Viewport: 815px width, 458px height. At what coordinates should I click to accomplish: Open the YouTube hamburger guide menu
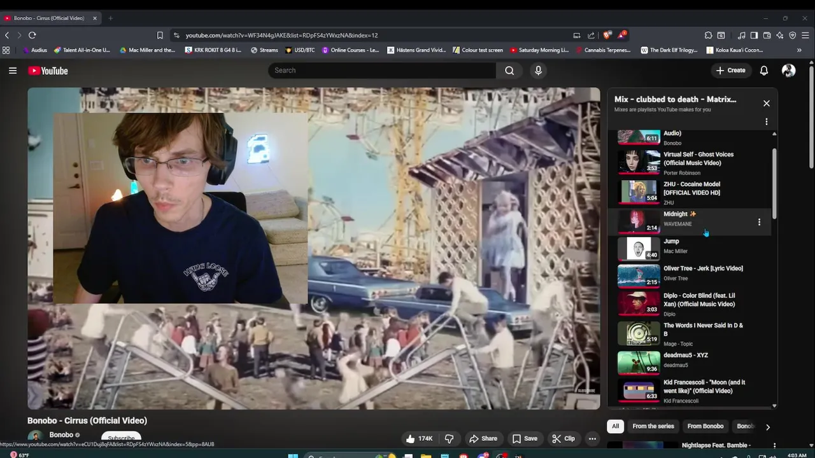[12, 71]
